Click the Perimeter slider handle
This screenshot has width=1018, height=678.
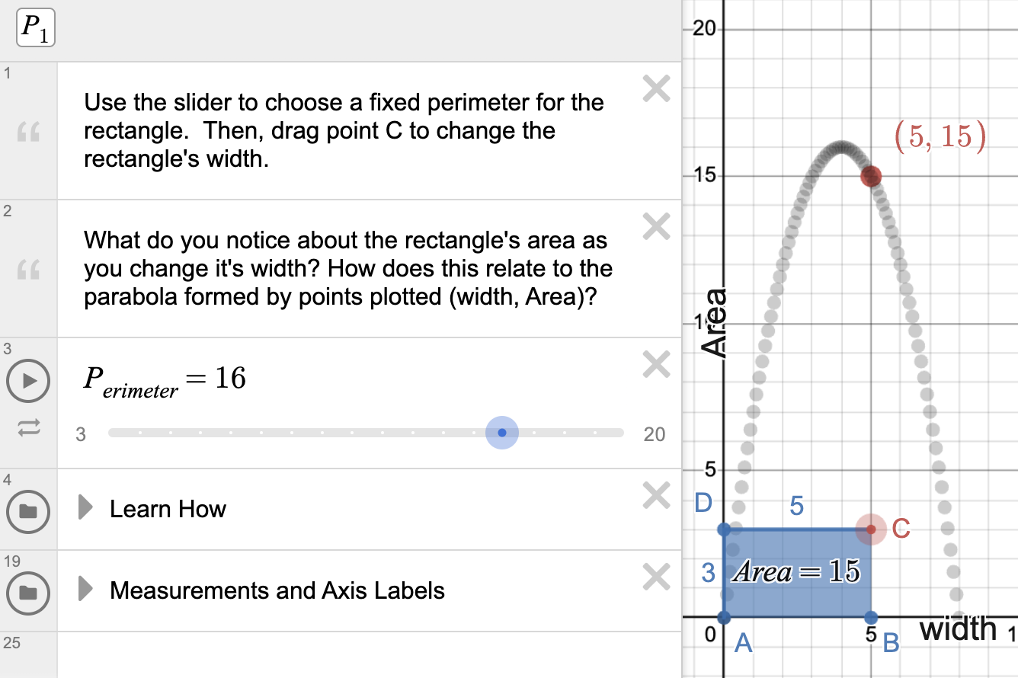[501, 433]
